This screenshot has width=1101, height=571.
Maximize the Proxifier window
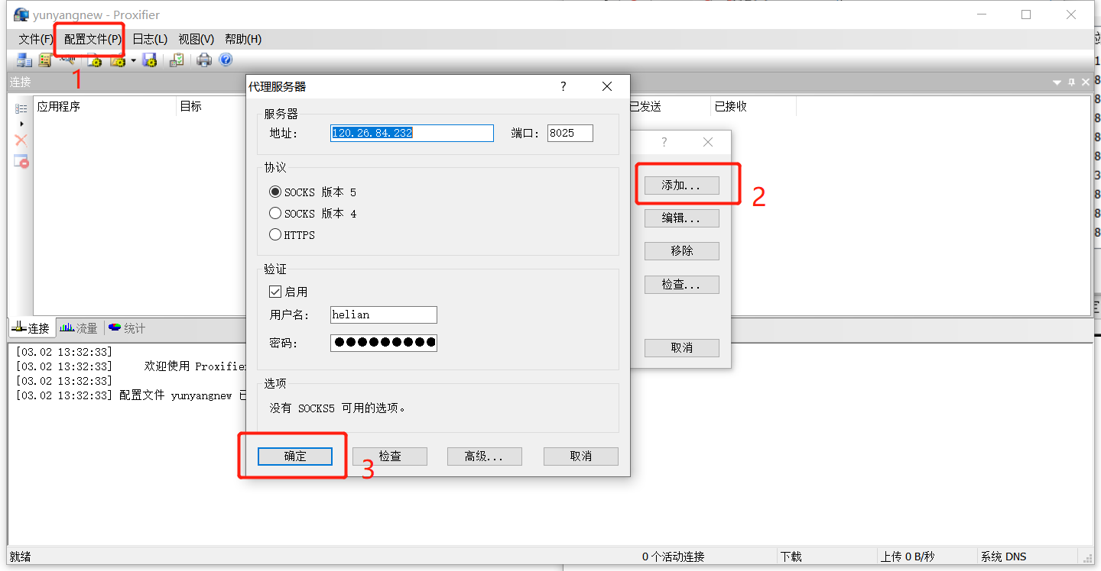click(1026, 15)
